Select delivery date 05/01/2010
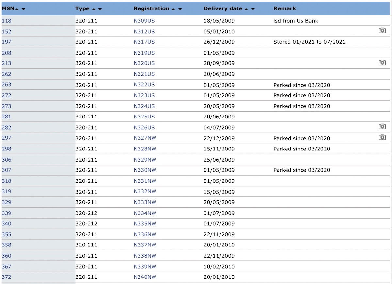The image size is (392, 284). point(219,31)
